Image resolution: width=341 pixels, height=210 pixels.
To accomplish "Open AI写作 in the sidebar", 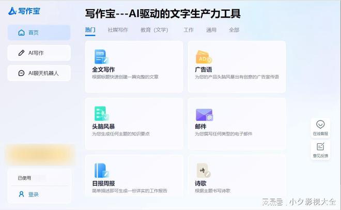I will point(39,53).
